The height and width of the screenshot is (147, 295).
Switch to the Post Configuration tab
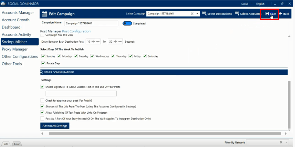pyautogui.click(x=76, y=31)
